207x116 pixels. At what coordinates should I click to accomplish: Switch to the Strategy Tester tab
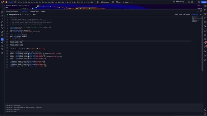(x=35, y=11)
